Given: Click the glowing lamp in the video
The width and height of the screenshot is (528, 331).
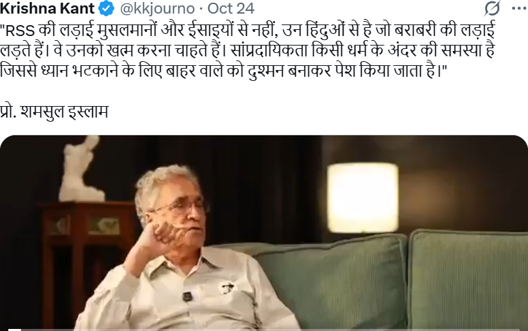Looking at the screenshot, I should point(363,198).
